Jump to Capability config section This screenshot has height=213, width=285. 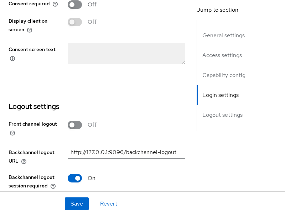coord(224,75)
